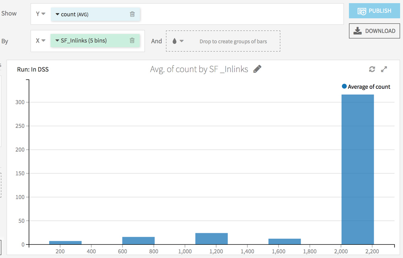
Task: Click the color droplet icon
Action: click(x=174, y=41)
